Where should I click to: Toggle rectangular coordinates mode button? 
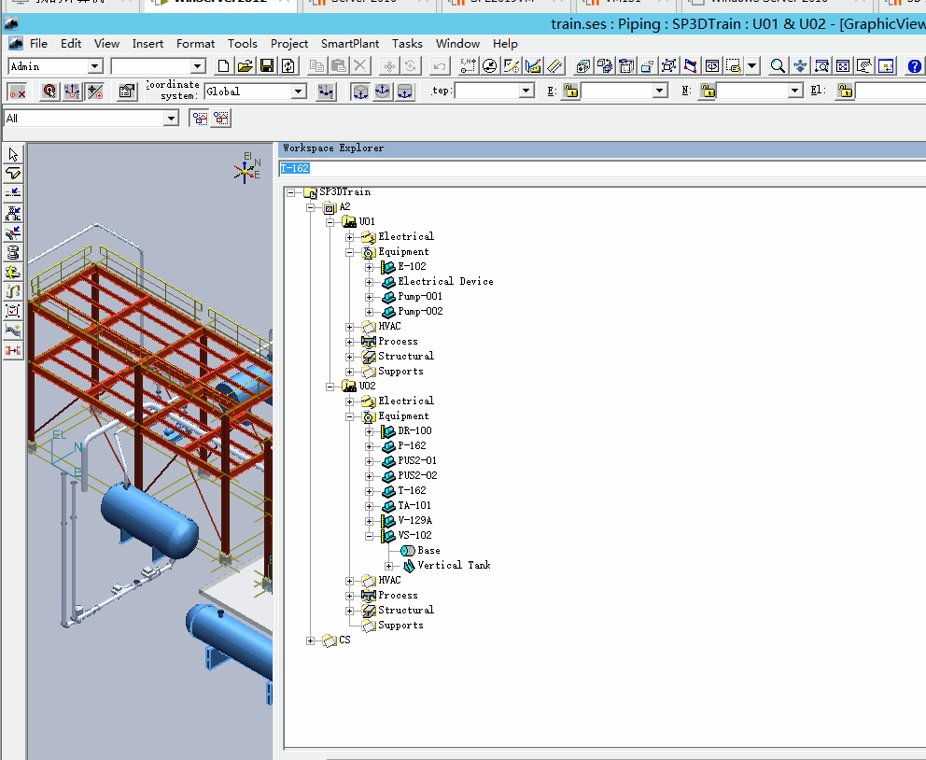[360, 91]
